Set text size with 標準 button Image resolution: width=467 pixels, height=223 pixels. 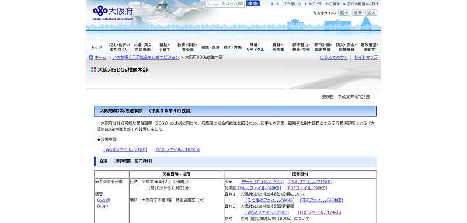coord(358,13)
